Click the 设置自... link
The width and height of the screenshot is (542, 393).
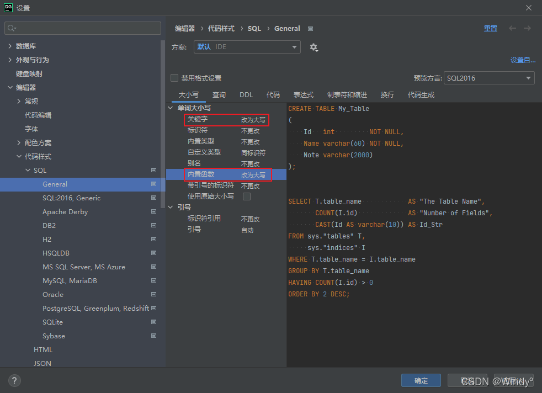point(523,60)
